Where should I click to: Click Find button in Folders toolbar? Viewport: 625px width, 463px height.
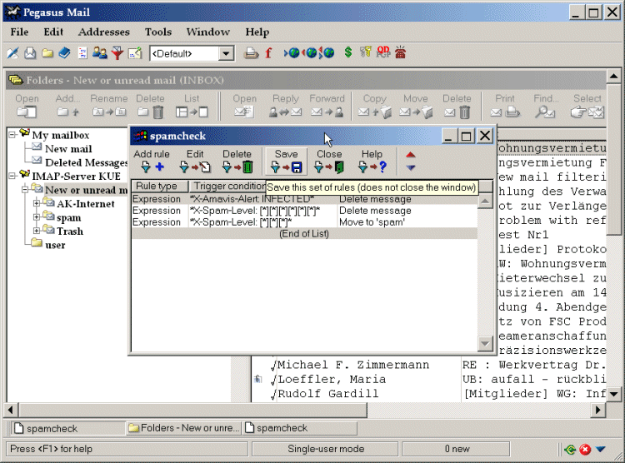pyautogui.click(x=546, y=107)
